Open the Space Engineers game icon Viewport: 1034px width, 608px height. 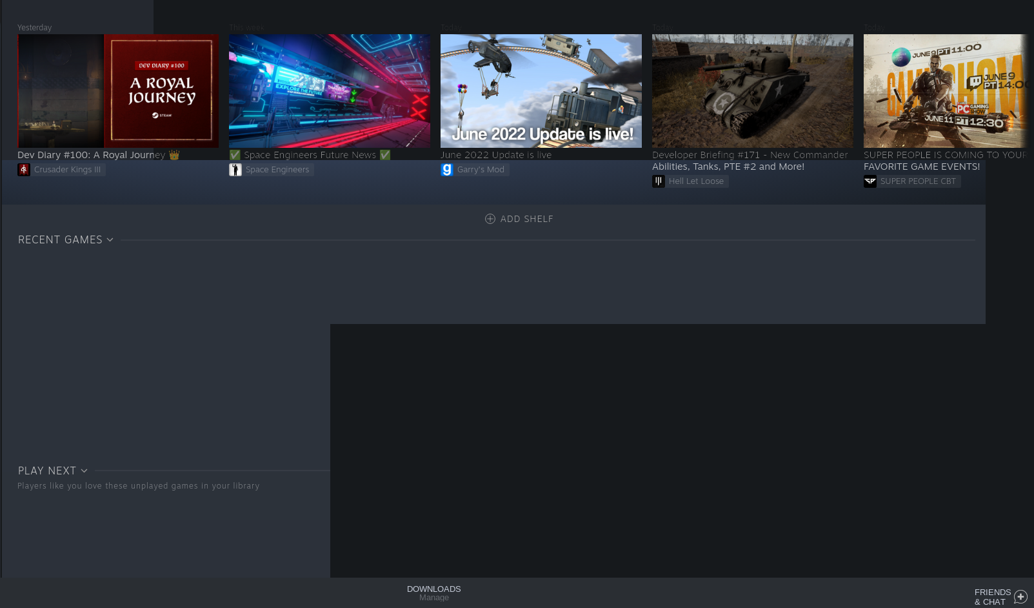tap(235, 170)
